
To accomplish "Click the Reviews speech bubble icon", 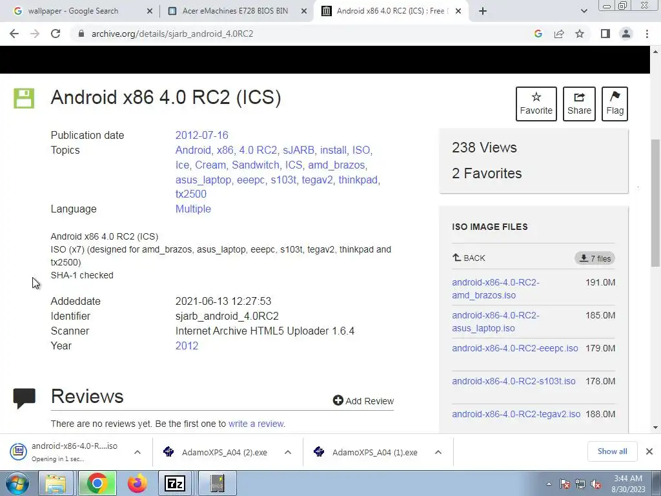I will click(x=24, y=398).
